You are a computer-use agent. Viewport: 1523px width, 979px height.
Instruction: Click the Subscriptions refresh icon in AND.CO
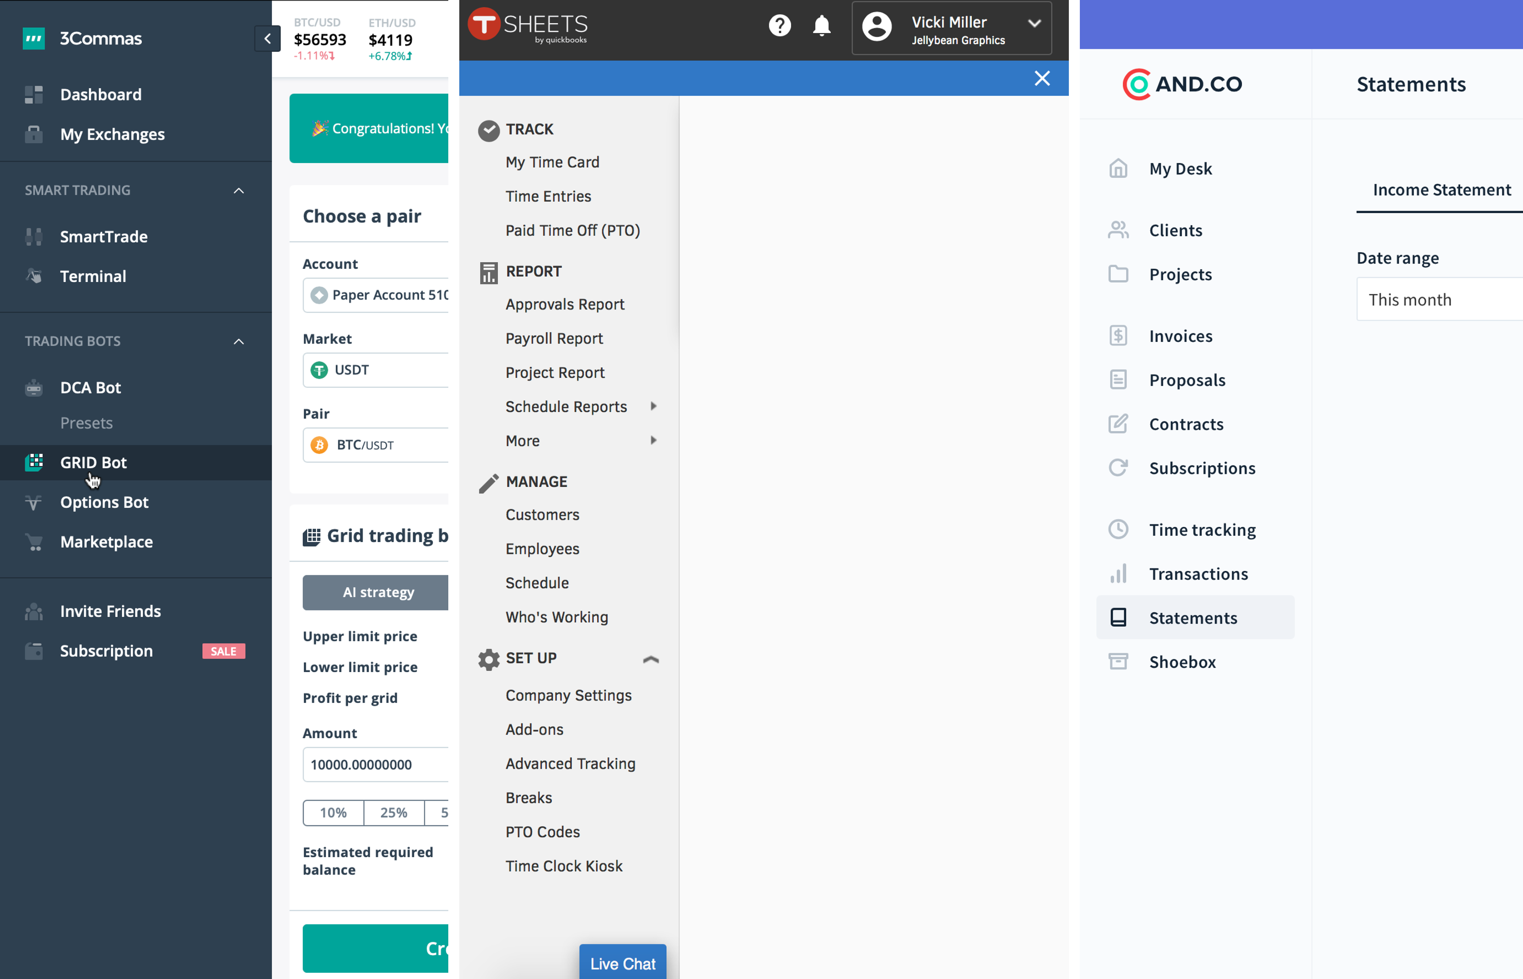coord(1118,468)
